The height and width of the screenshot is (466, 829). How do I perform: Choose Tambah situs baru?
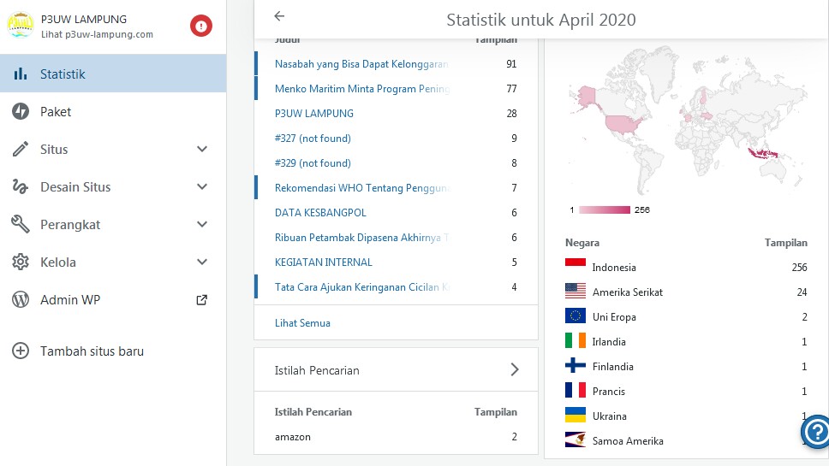(x=113, y=351)
